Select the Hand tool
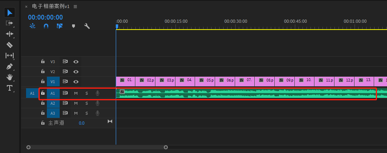This screenshot has height=153, width=387. [9, 77]
